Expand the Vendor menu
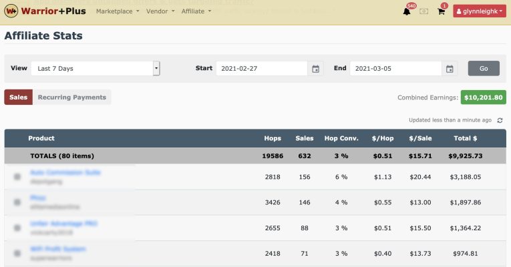 pos(160,11)
